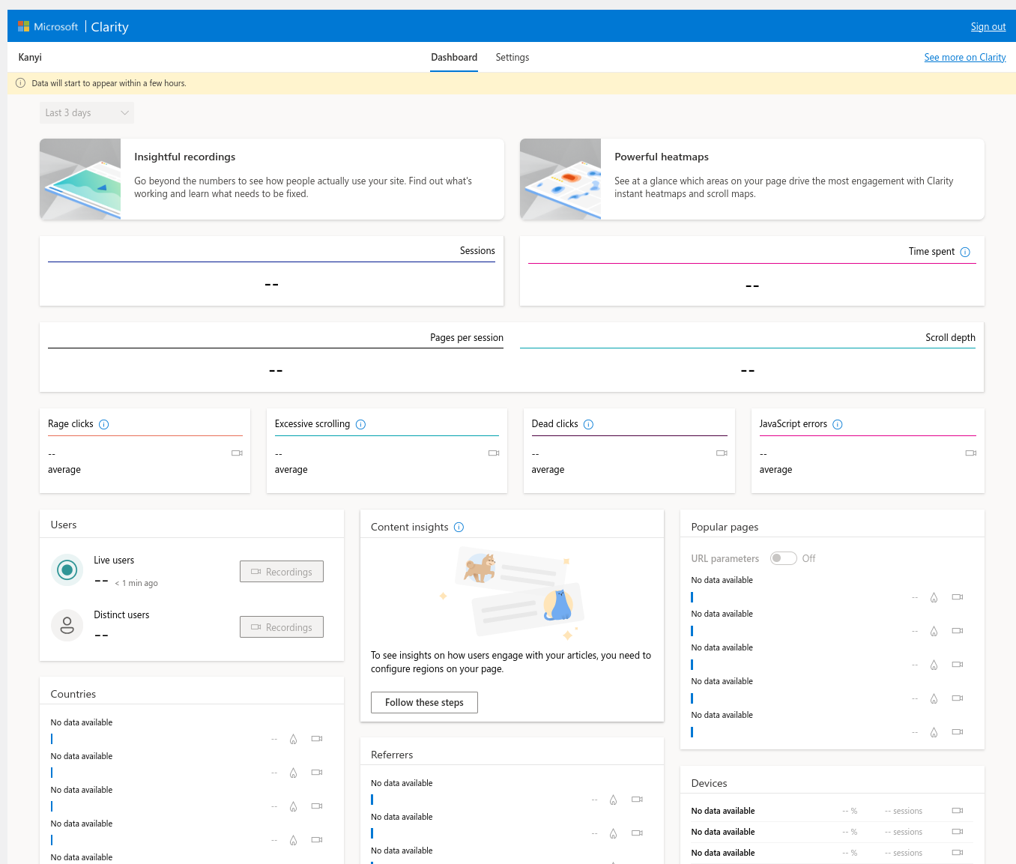Viewport: 1016px width, 864px height.
Task: Click the Microsoft logo in header
Action: 48,26
